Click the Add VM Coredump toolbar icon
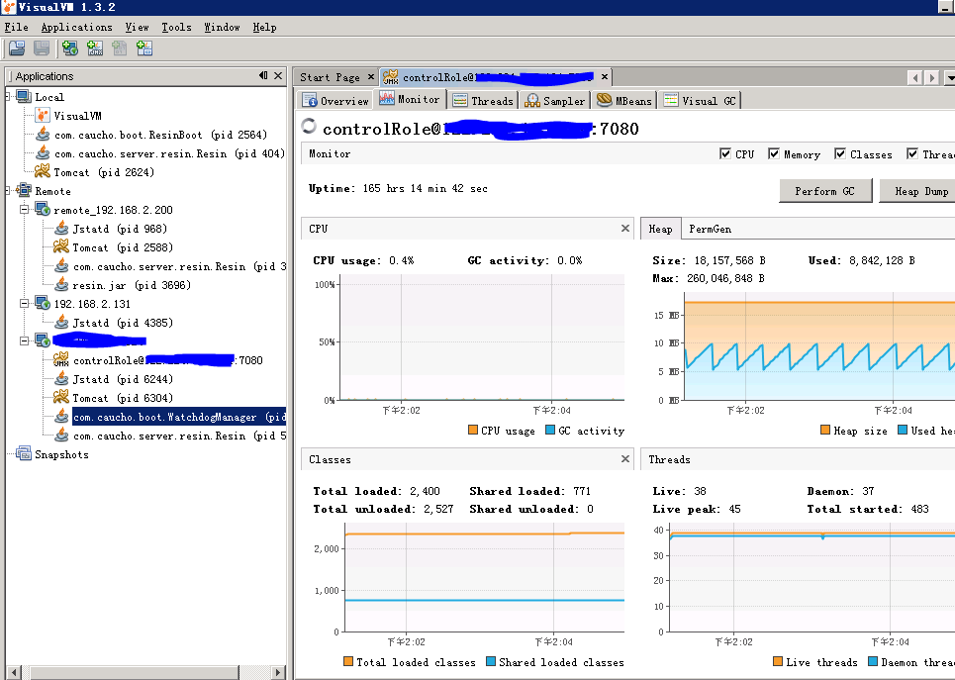The width and height of the screenshot is (955, 680). pyautogui.click(x=120, y=48)
